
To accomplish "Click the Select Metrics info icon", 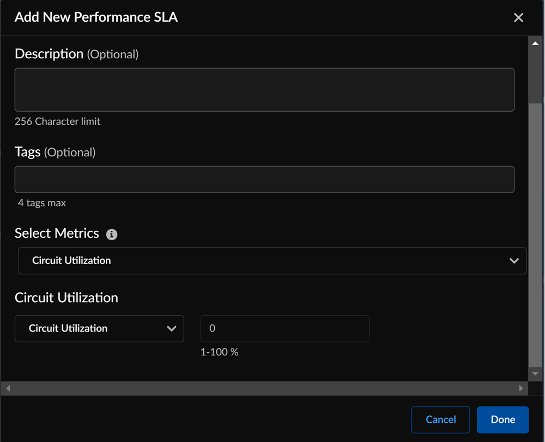I will [x=112, y=235].
